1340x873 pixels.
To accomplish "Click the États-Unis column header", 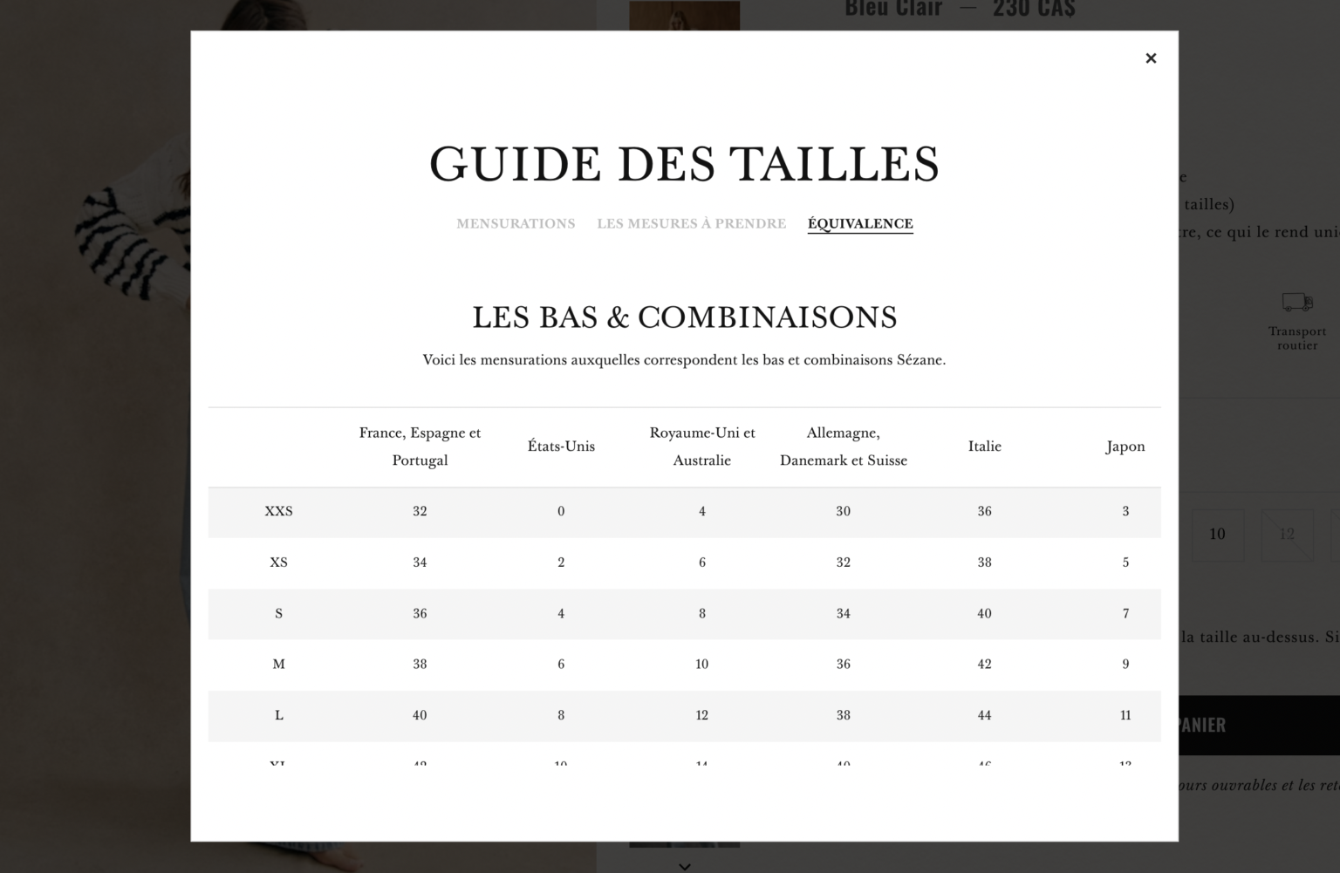I will [561, 447].
